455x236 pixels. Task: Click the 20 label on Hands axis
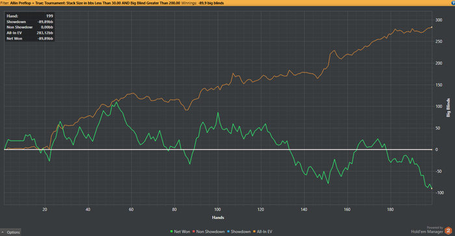coord(45,209)
